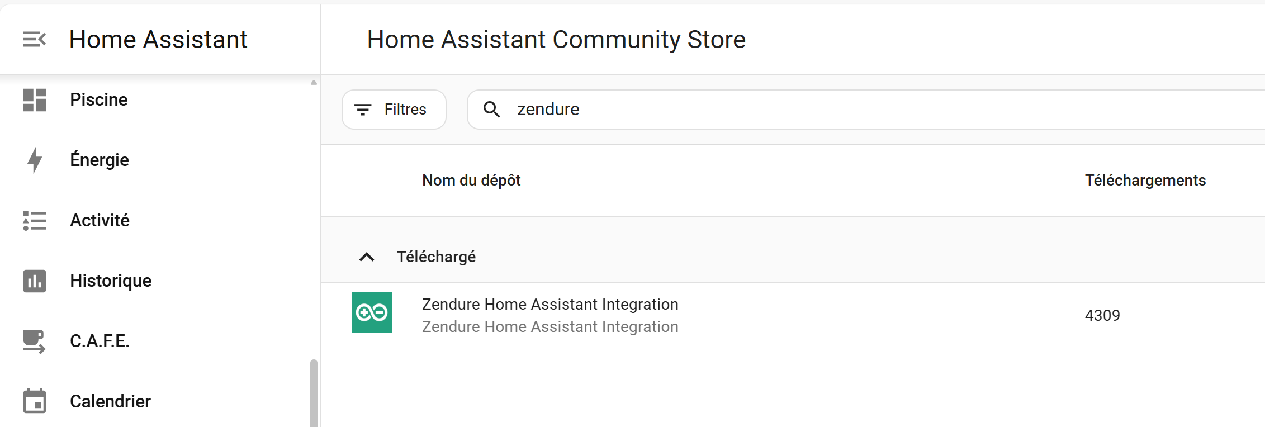Click the Énergie lightning bolt icon
Viewport: 1265px width, 427px height.
pos(35,160)
